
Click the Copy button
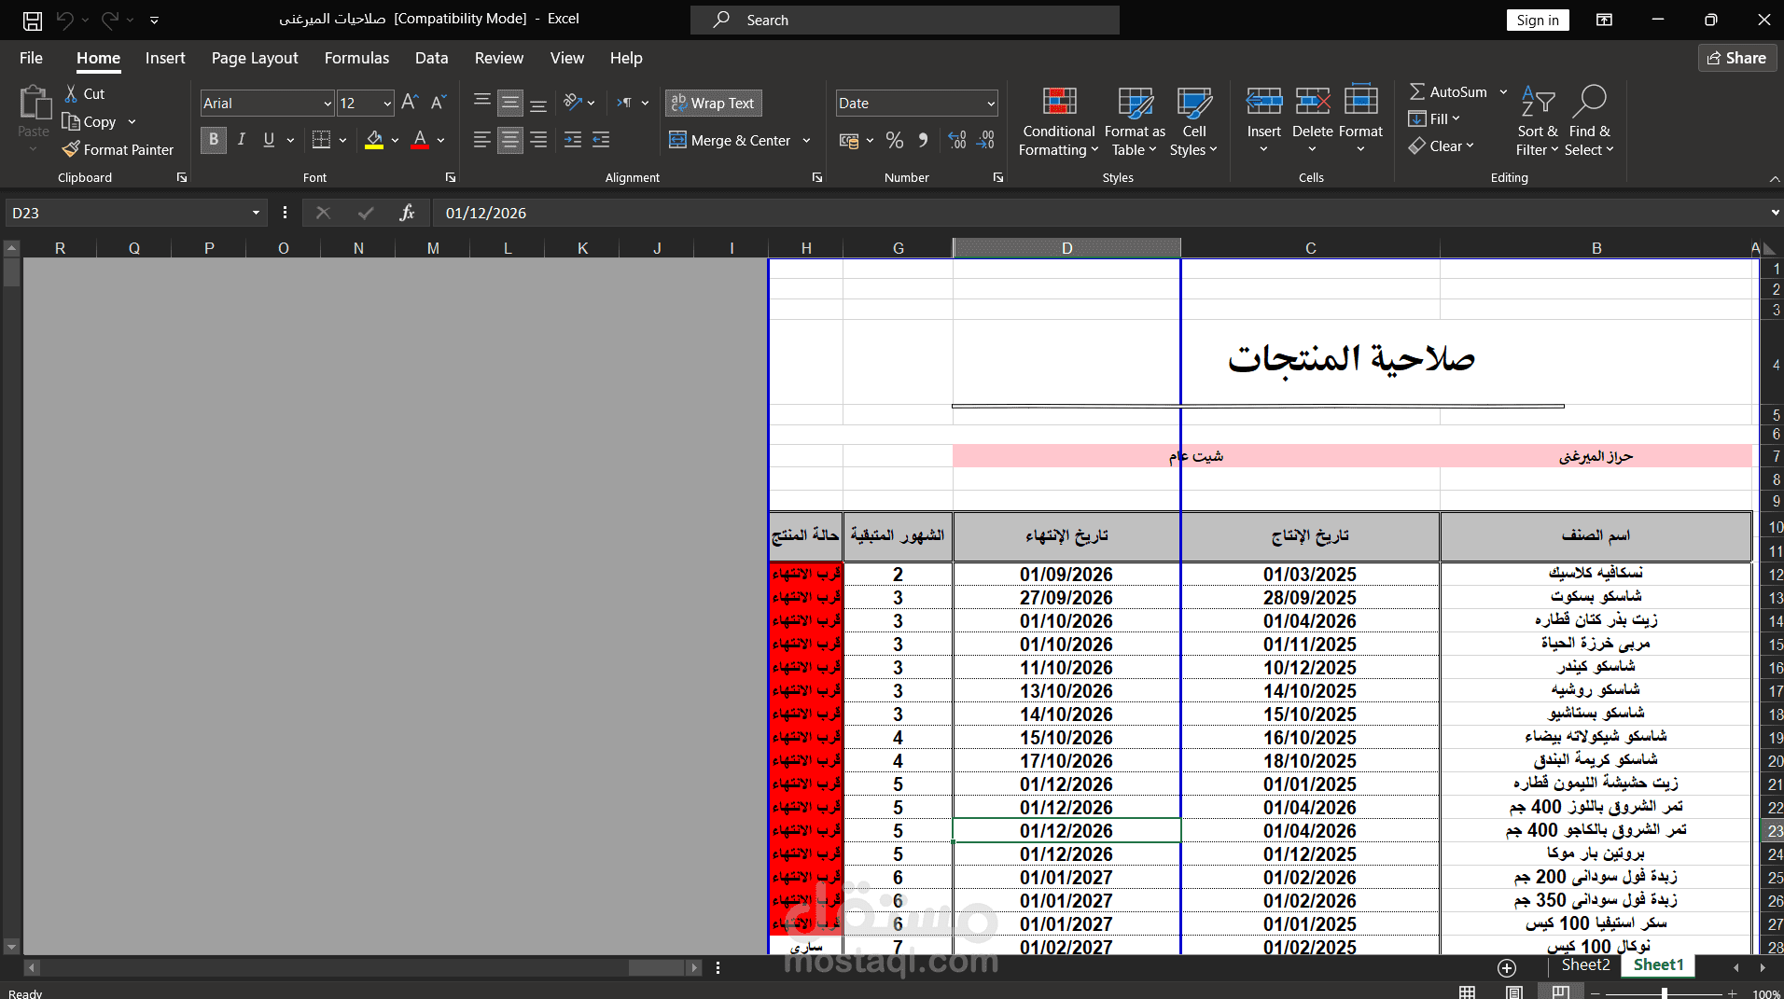90,121
